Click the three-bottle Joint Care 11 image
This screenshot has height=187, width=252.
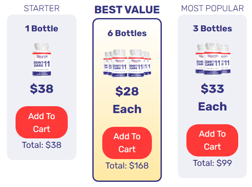pyautogui.click(x=213, y=59)
